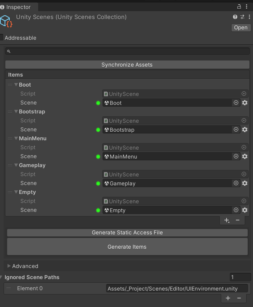Click the object picker on the MainMenu scene field
The height and width of the screenshot is (307, 253).
(236, 156)
